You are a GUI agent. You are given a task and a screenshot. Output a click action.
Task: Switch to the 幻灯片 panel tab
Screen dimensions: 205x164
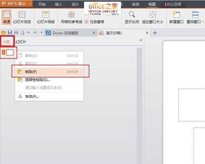coord(20,42)
